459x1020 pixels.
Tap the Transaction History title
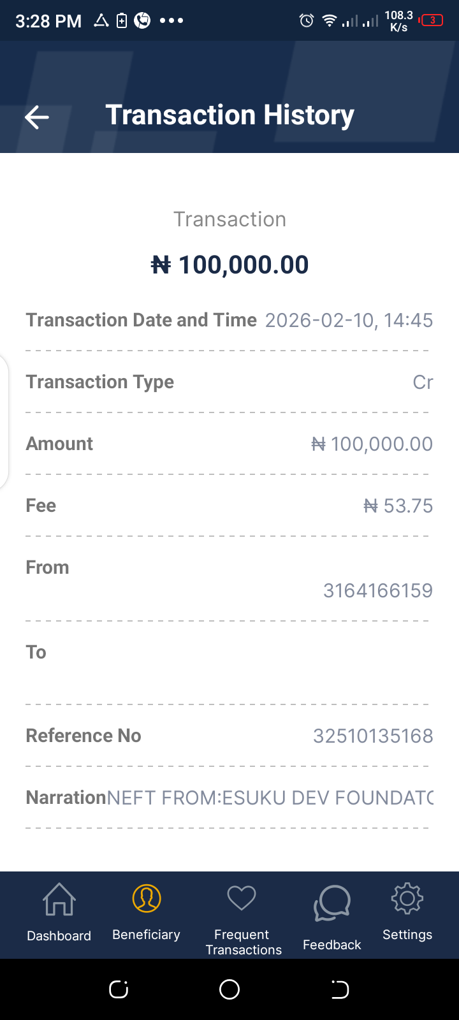229,115
